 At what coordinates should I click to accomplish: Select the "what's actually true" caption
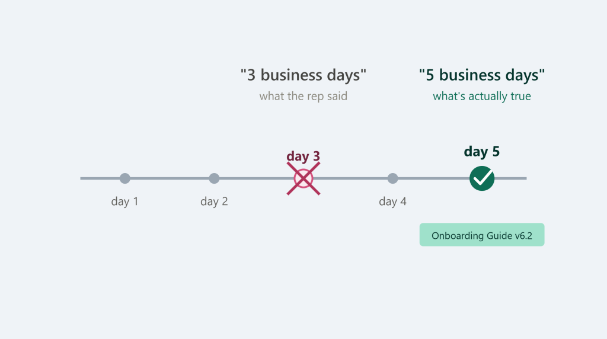point(482,96)
